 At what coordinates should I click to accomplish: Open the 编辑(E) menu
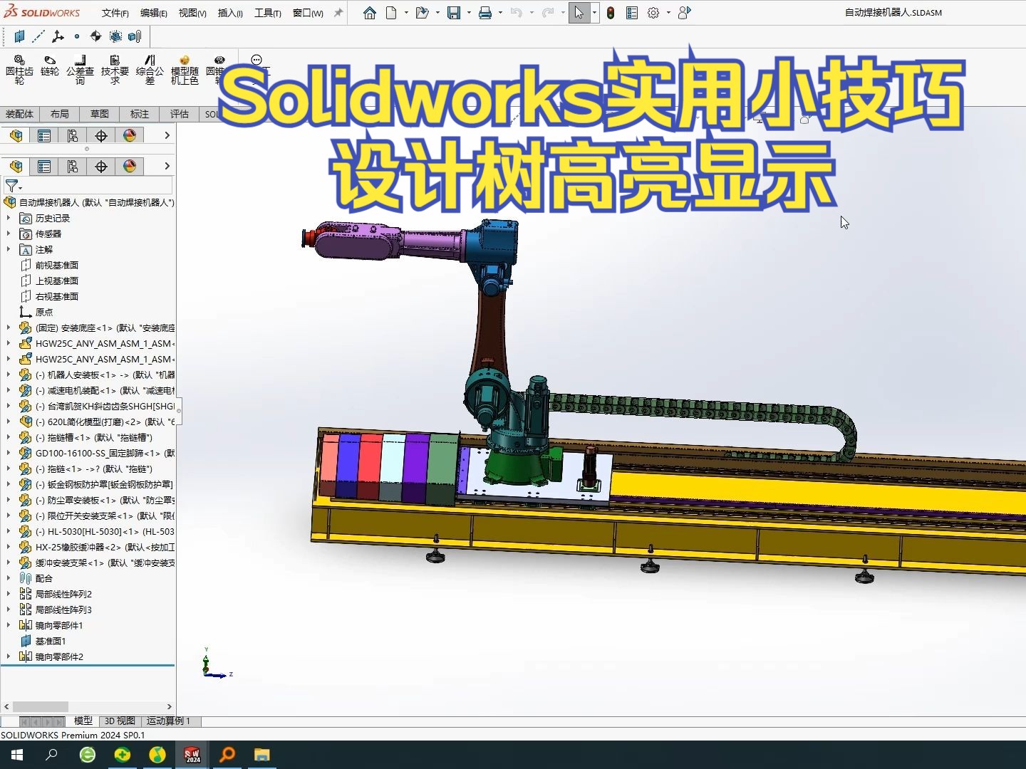pyautogui.click(x=154, y=13)
